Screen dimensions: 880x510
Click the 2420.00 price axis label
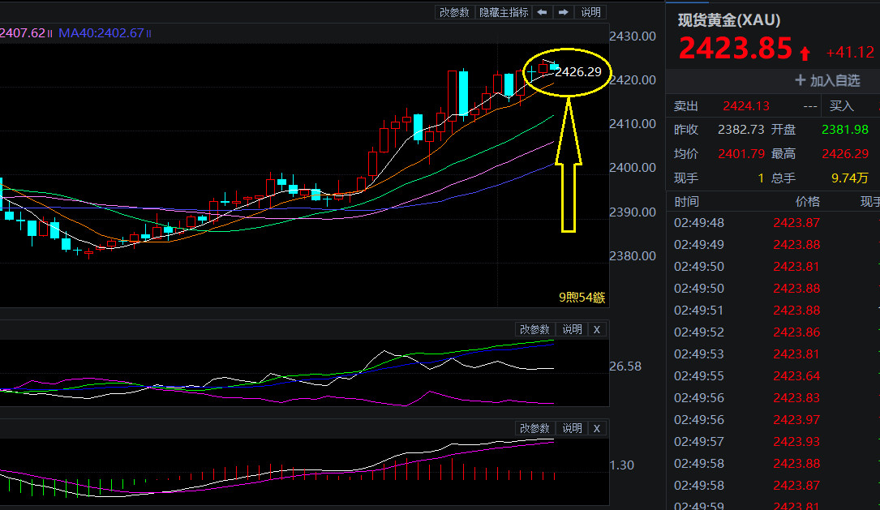click(633, 80)
